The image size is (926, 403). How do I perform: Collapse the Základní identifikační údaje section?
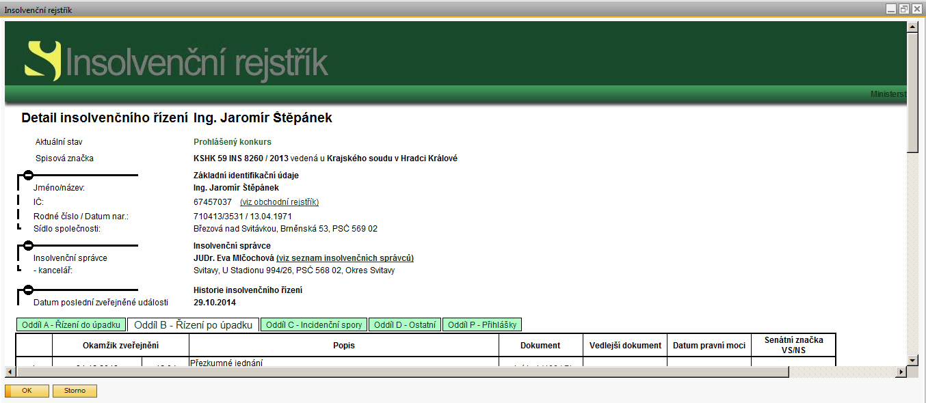click(29, 176)
